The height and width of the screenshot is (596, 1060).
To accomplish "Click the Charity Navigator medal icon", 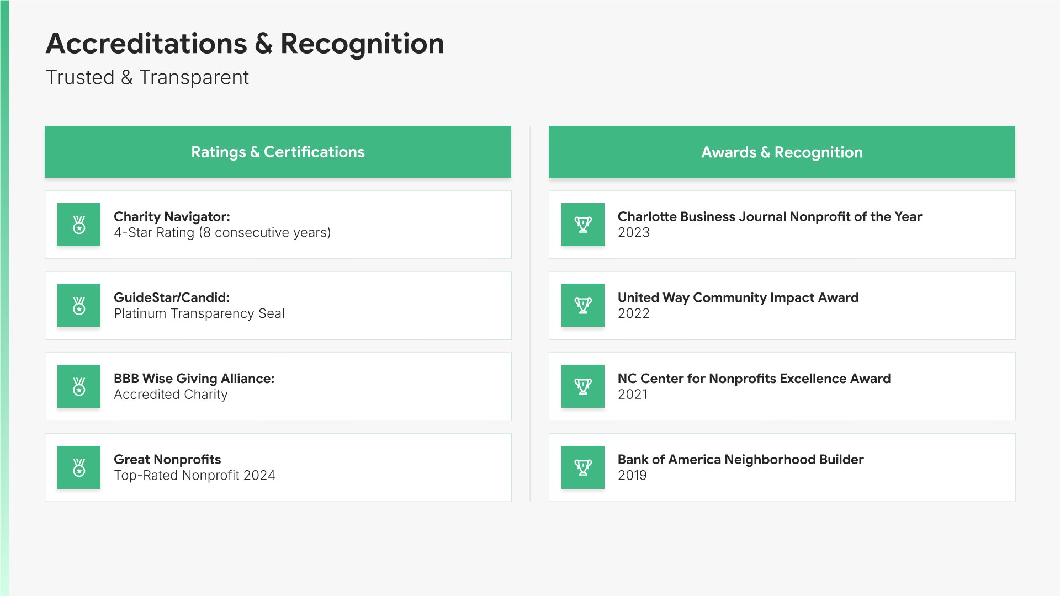I will click(79, 225).
